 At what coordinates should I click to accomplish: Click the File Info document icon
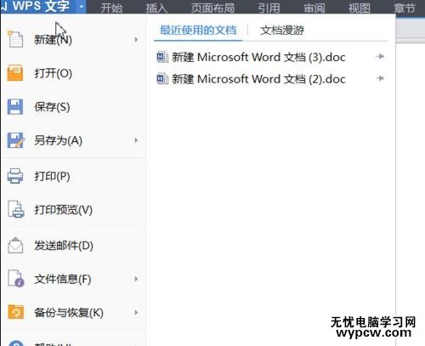point(16,279)
